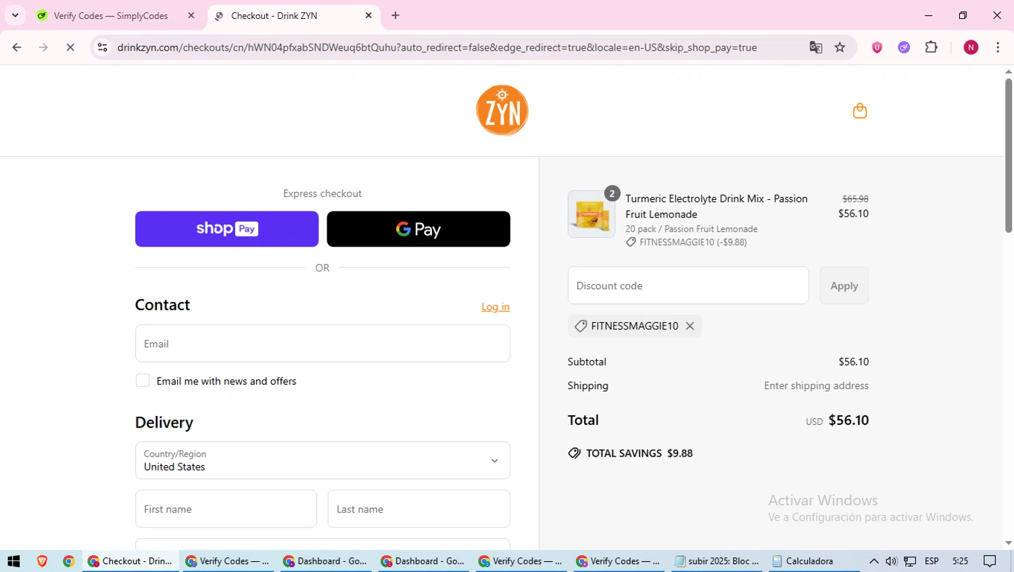This screenshot has width=1014, height=572.
Task: Switch the ESP keyboard language indicator
Action: [x=932, y=561]
